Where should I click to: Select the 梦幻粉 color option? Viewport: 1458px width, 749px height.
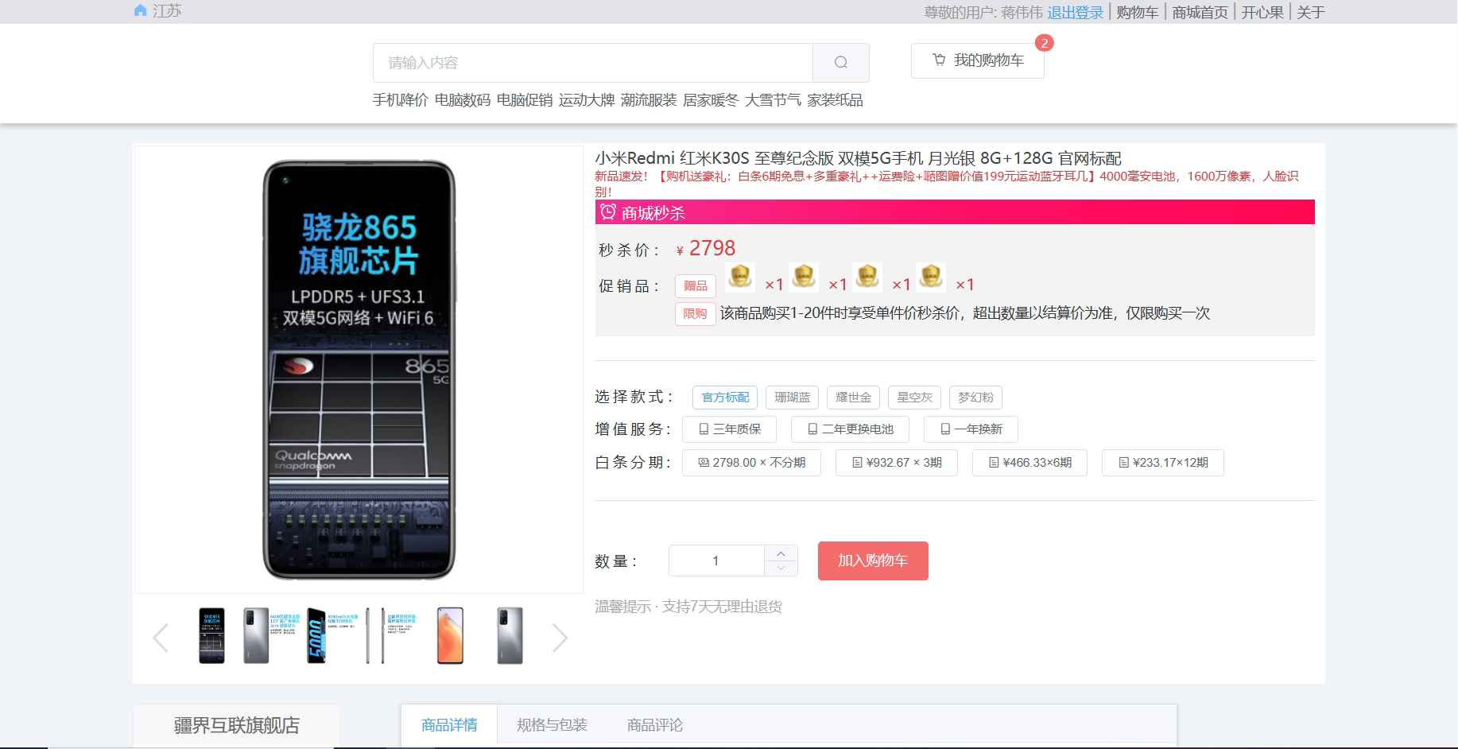975,397
